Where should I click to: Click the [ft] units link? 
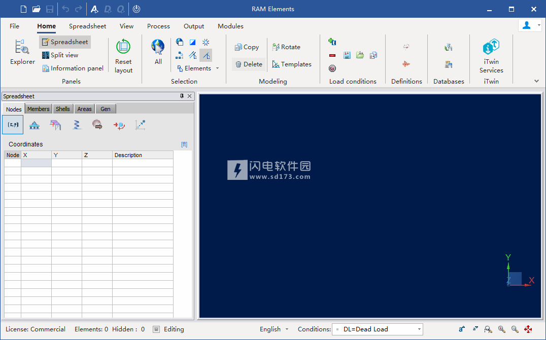pyautogui.click(x=184, y=144)
